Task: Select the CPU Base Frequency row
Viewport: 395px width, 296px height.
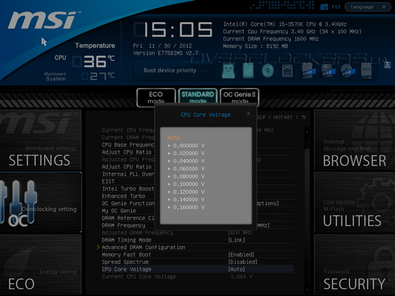Action: tap(128, 145)
